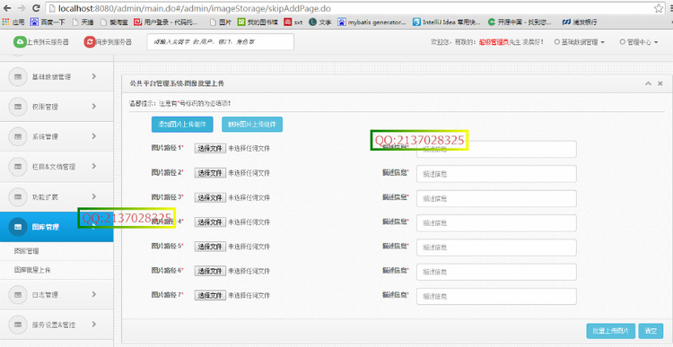The image size is (673, 347).
Task: Expand 基础数据管理 sidebar chevron
Action: tap(94, 76)
